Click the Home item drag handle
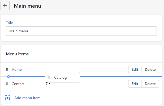The width and height of the screenshot is (164, 106). (x=7, y=69)
